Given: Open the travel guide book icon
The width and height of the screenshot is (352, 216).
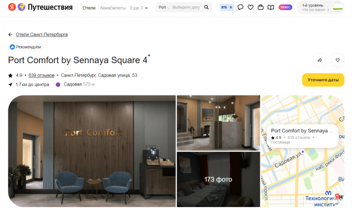Looking at the screenshot, I should coord(271,7).
